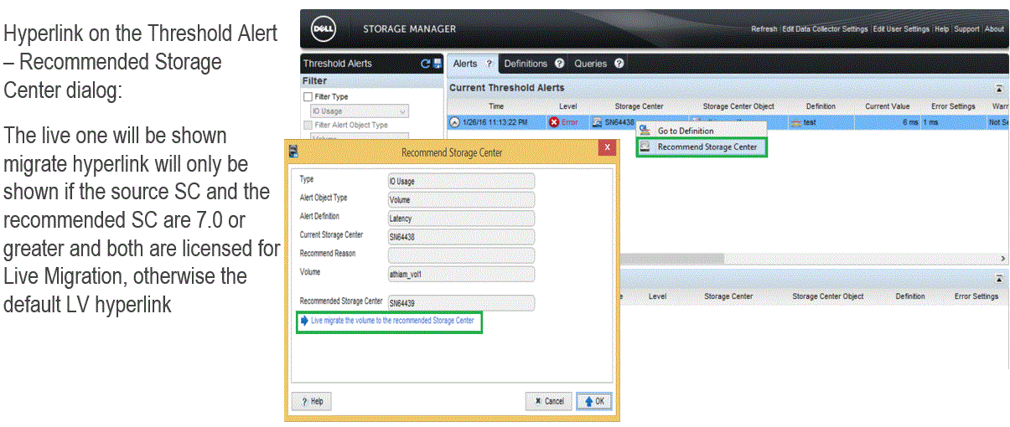Viewport: 1010px width, 427px height.
Task: Click the Current Storage Center field
Action: click(460, 236)
